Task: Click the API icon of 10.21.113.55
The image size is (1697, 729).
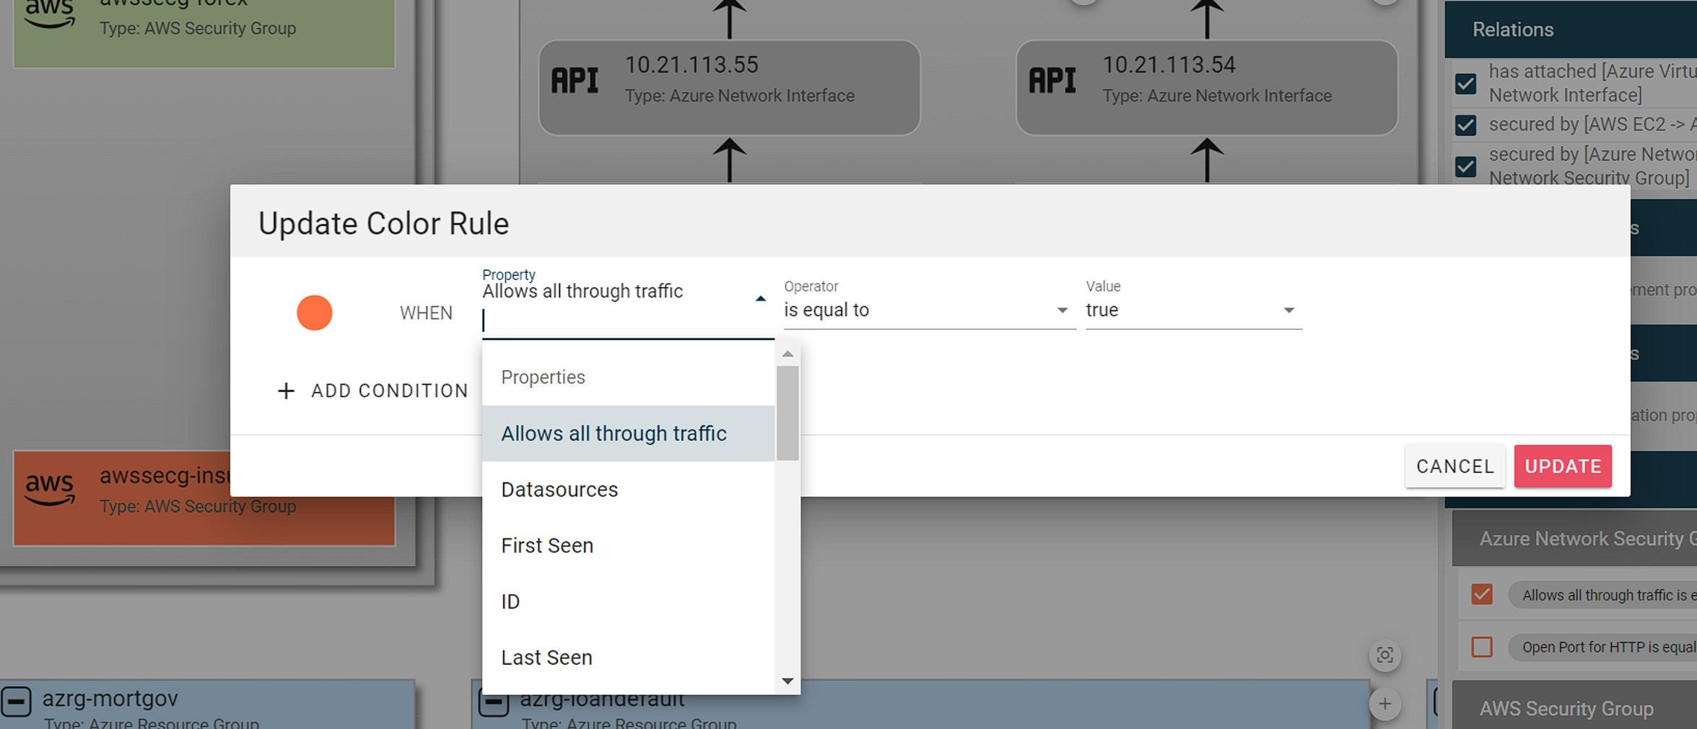Action: point(575,80)
